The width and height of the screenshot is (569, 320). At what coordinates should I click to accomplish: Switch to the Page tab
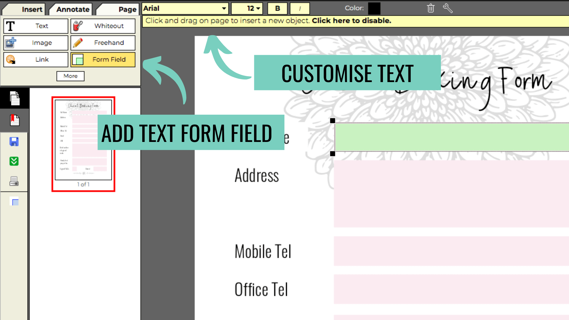click(x=127, y=9)
